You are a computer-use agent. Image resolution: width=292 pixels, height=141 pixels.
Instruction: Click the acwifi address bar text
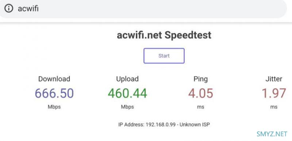[28, 8]
